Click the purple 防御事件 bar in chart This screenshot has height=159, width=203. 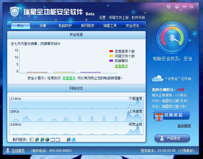coord(90,72)
